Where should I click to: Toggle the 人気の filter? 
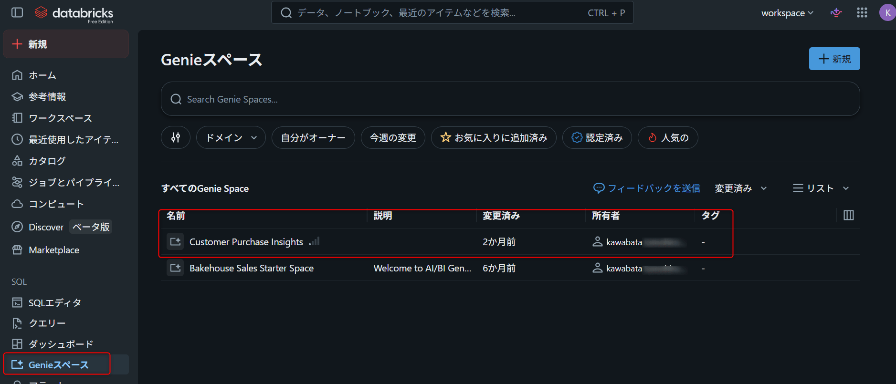[668, 137]
